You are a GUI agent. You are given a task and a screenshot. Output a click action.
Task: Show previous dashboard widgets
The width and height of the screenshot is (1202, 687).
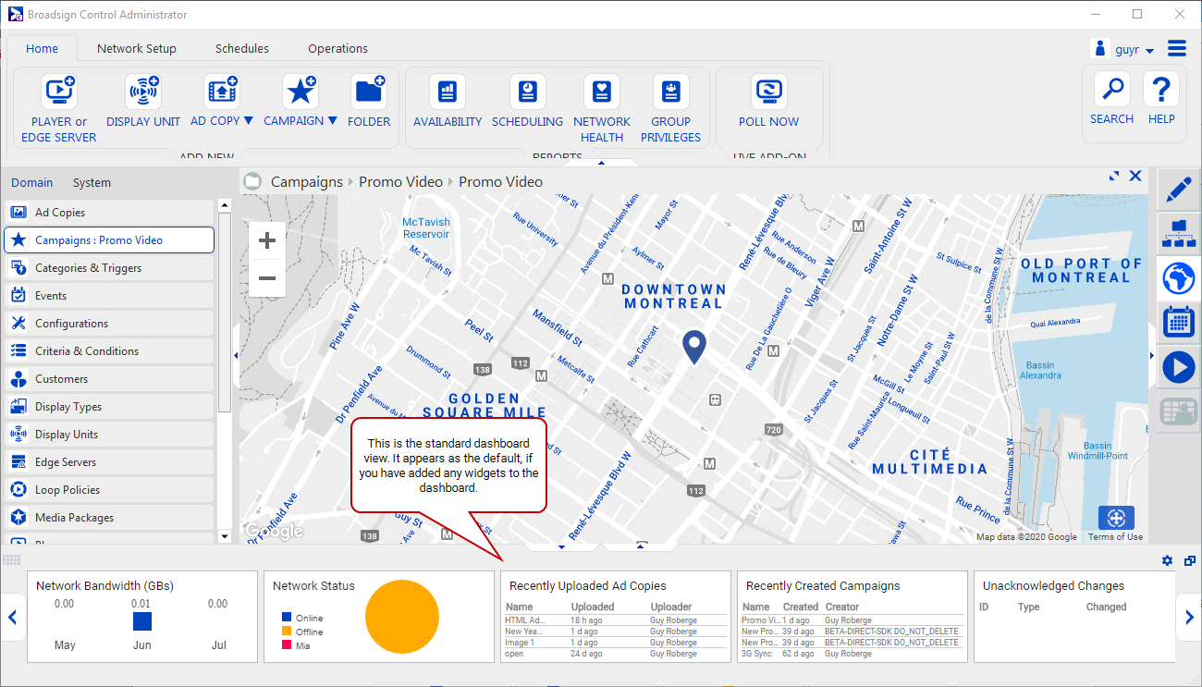13,618
